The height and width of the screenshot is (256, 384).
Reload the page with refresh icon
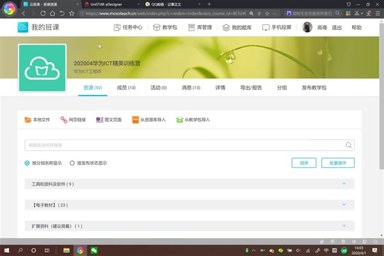(43, 13)
